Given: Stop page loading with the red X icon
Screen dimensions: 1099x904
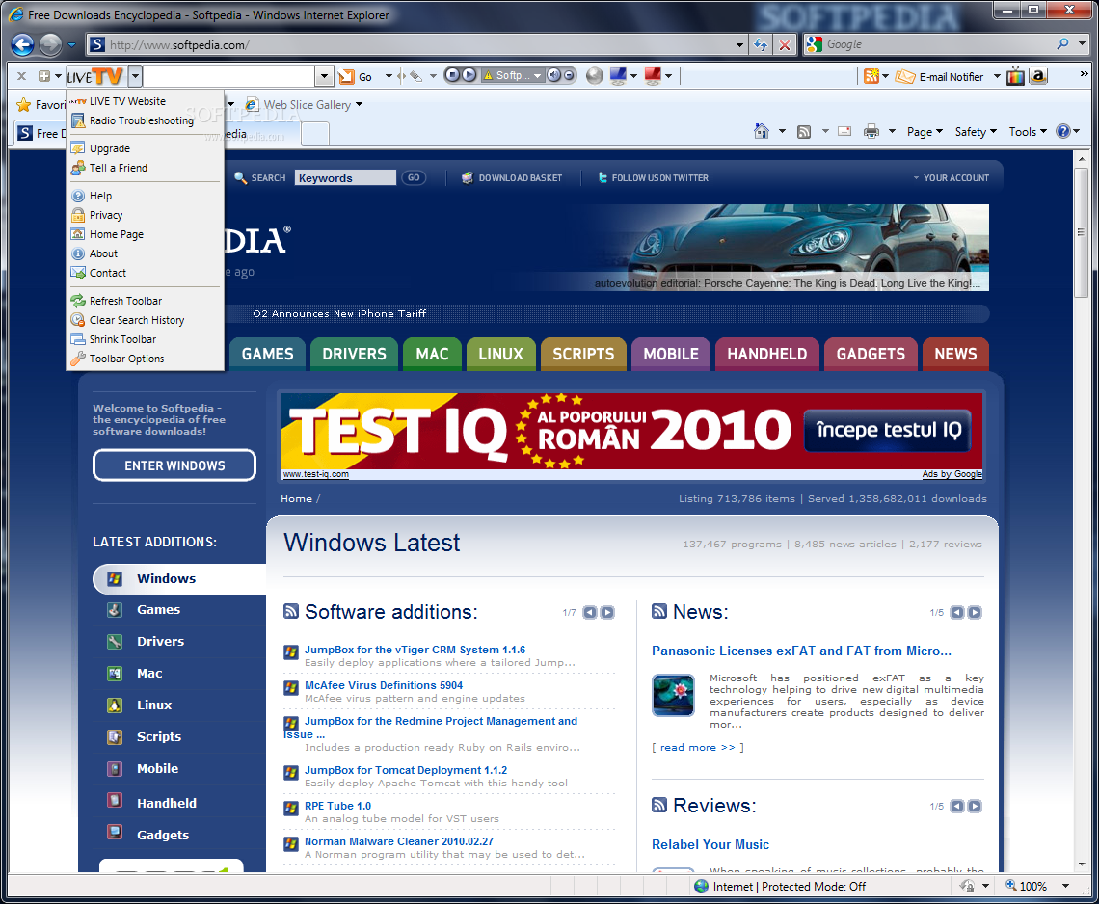Looking at the screenshot, I should [785, 45].
